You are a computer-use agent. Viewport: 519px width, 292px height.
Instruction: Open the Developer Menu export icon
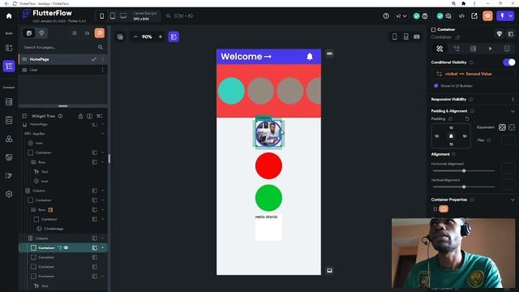coord(474,16)
